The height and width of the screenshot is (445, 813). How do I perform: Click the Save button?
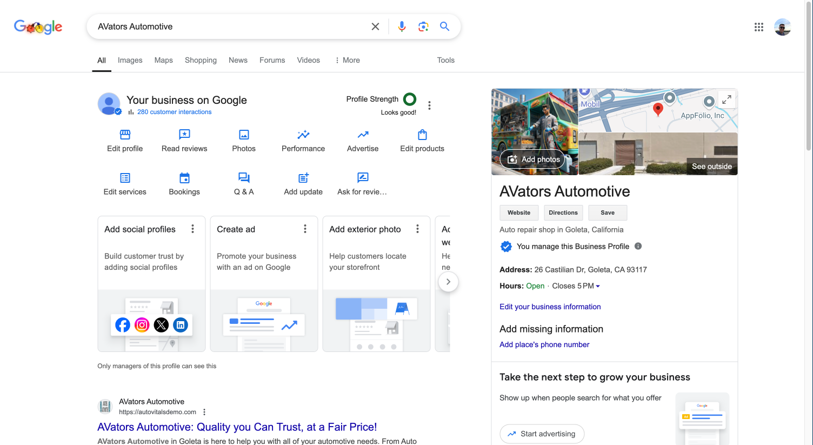(608, 212)
